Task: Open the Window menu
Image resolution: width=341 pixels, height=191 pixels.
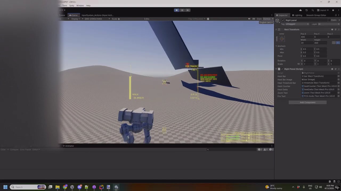Action: [80, 5]
